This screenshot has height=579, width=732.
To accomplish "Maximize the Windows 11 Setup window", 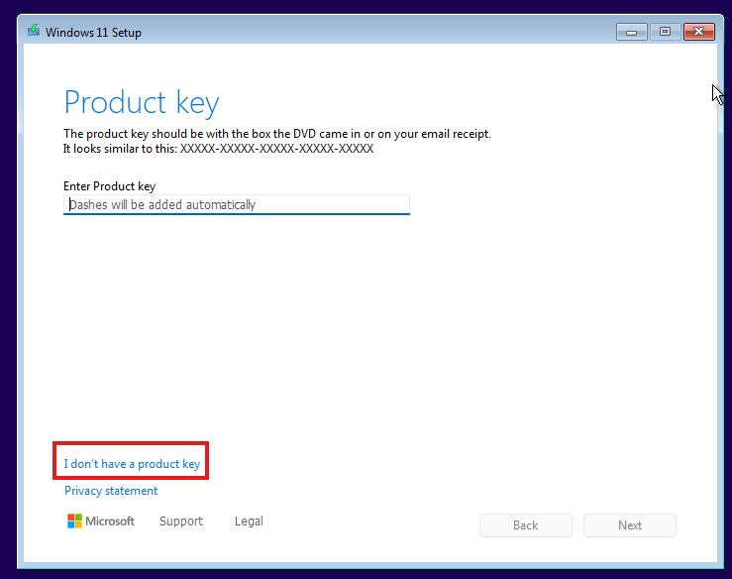I will [665, 32].
